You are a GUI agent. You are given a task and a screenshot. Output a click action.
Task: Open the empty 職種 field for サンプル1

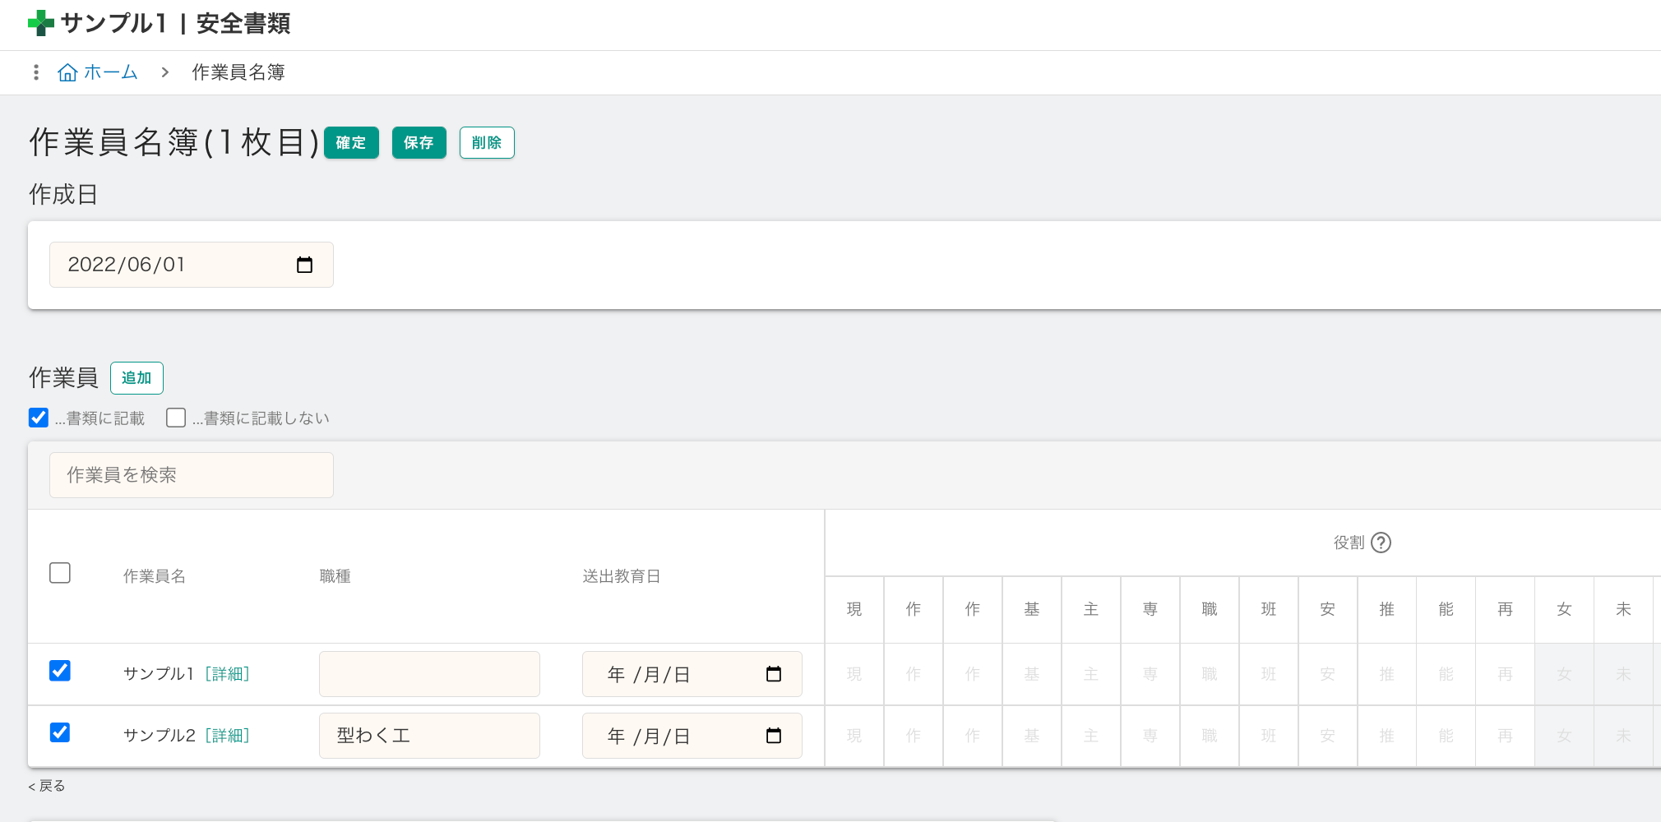click(x=429, y=674)
